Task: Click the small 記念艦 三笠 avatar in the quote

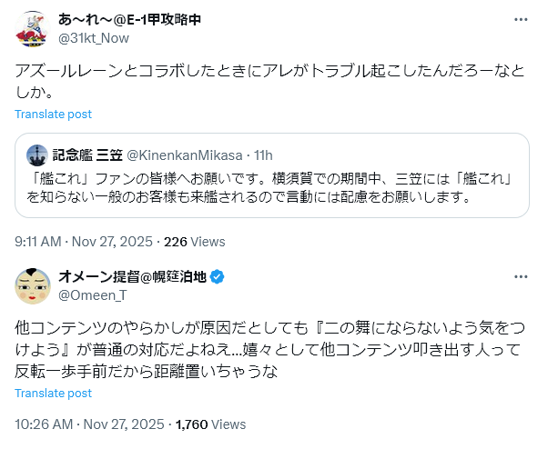Action: tap(37, 155)
